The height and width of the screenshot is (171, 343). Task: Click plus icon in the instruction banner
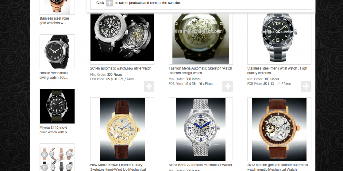(x=109, y=3)
